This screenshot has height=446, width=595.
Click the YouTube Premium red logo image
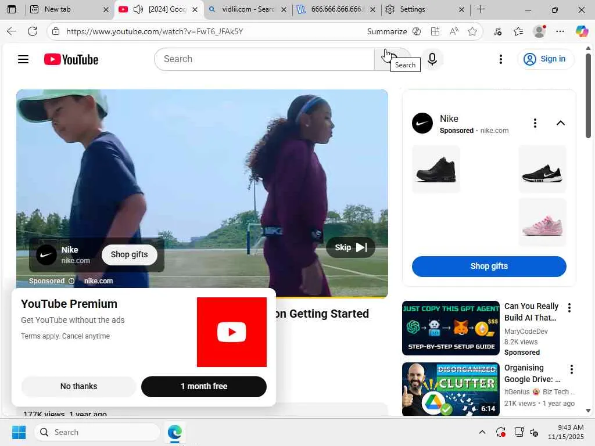(x=231, y=332)
